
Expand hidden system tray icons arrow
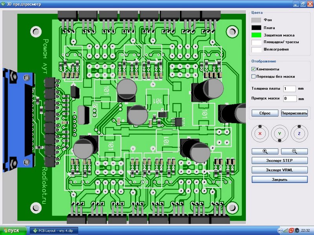(279, 230)
